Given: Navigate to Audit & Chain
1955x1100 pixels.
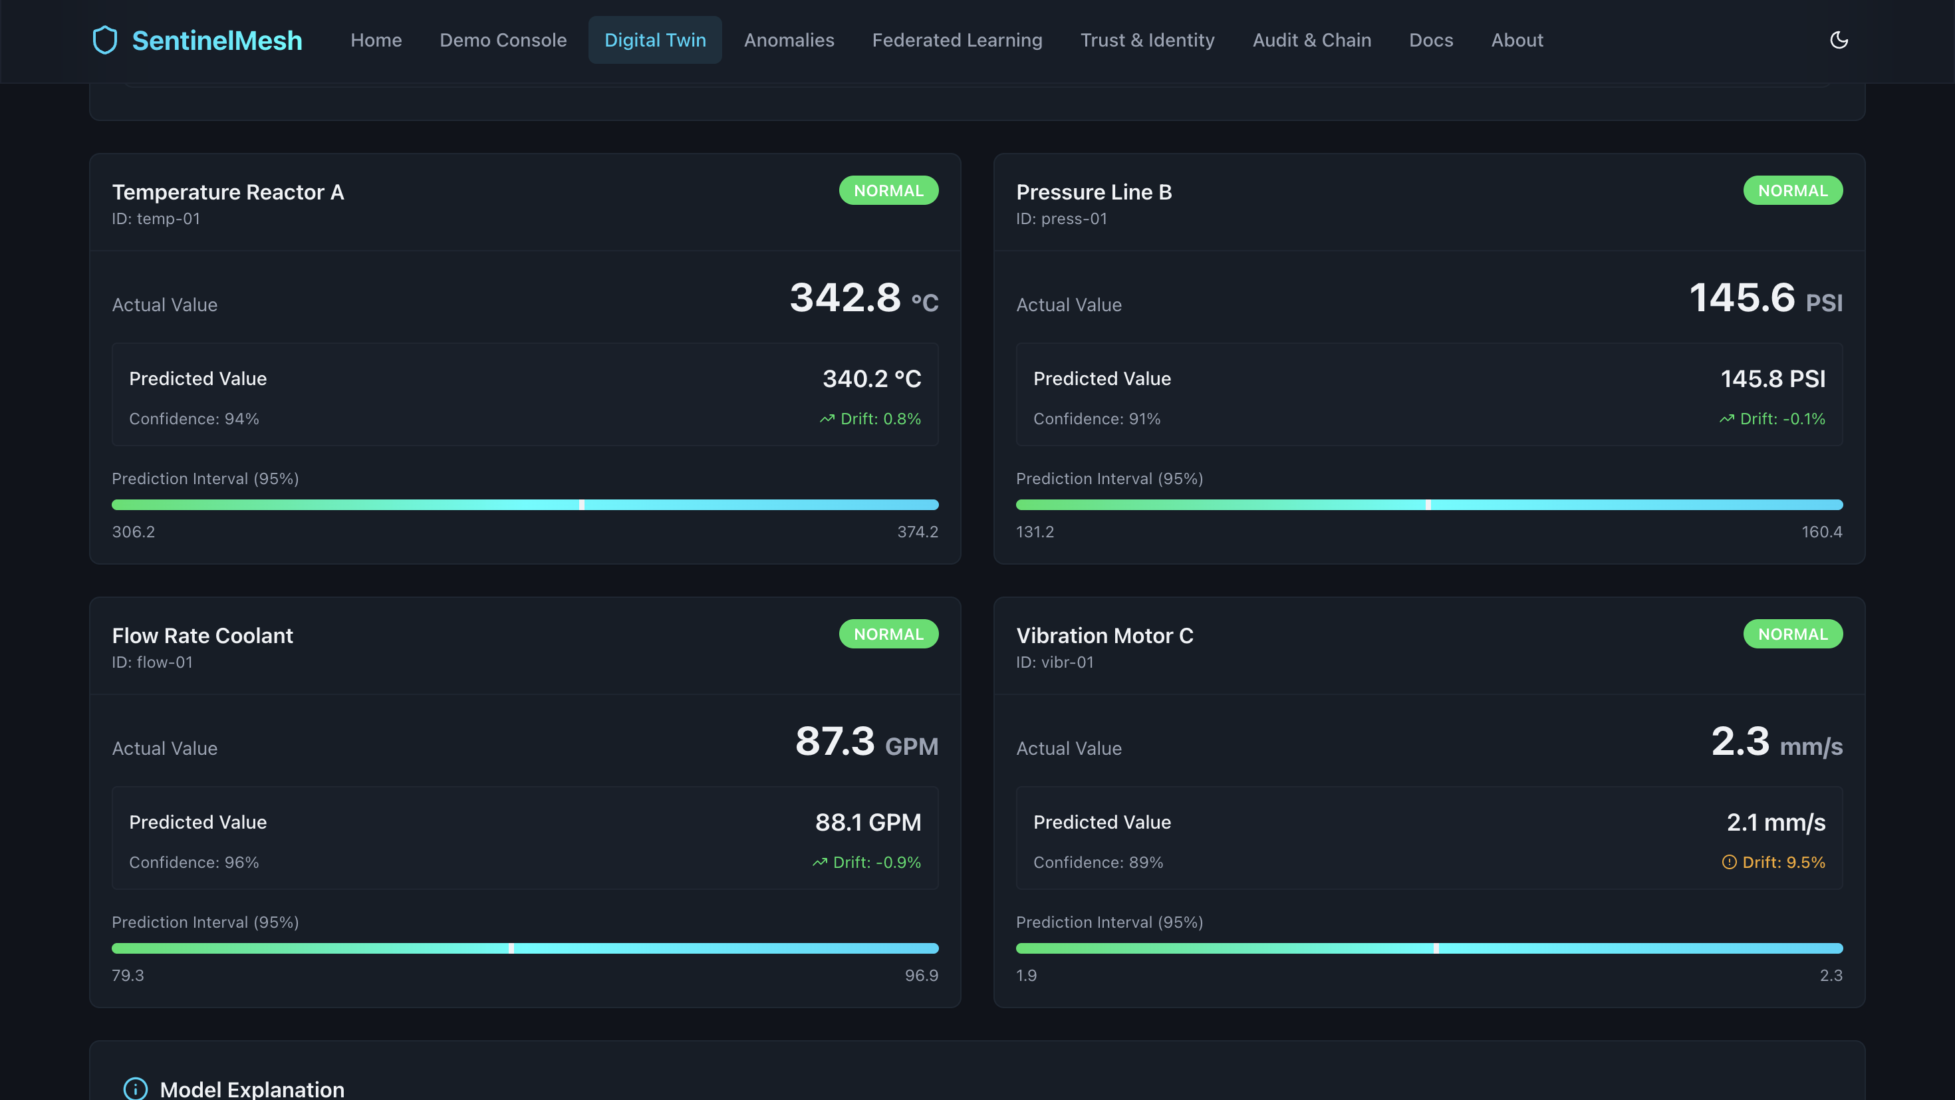Looking at the screenshot, I should tap(1311, 40).
